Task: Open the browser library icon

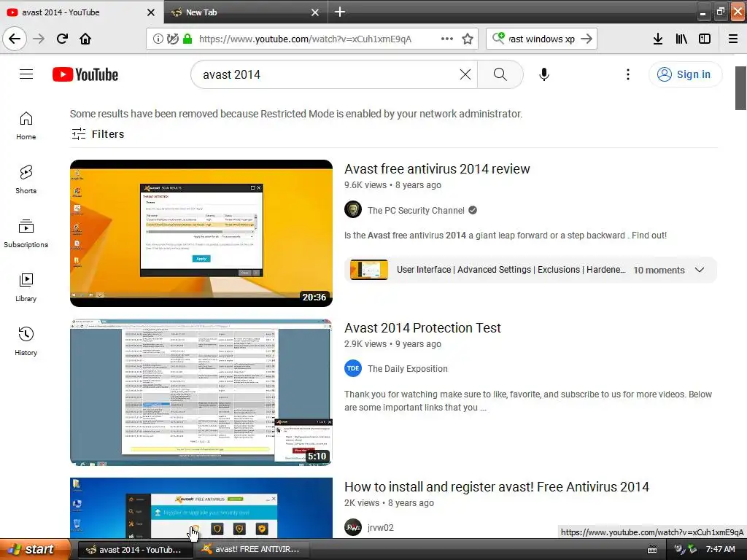Action: tap(681, 39)
